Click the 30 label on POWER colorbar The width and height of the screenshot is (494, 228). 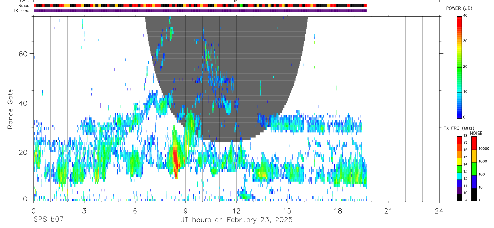click(x=465, y=41)
